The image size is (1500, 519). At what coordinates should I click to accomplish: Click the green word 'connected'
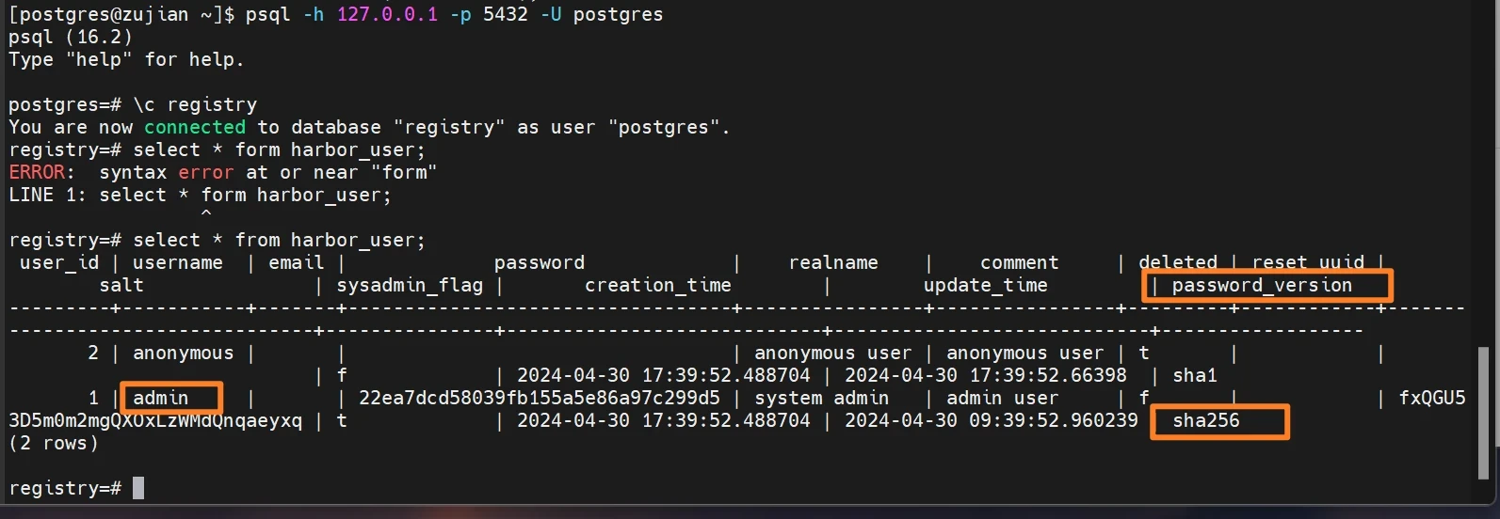click(194, 127)
